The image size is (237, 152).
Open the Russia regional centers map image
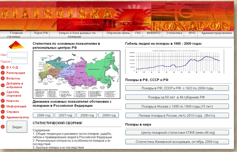76,75
